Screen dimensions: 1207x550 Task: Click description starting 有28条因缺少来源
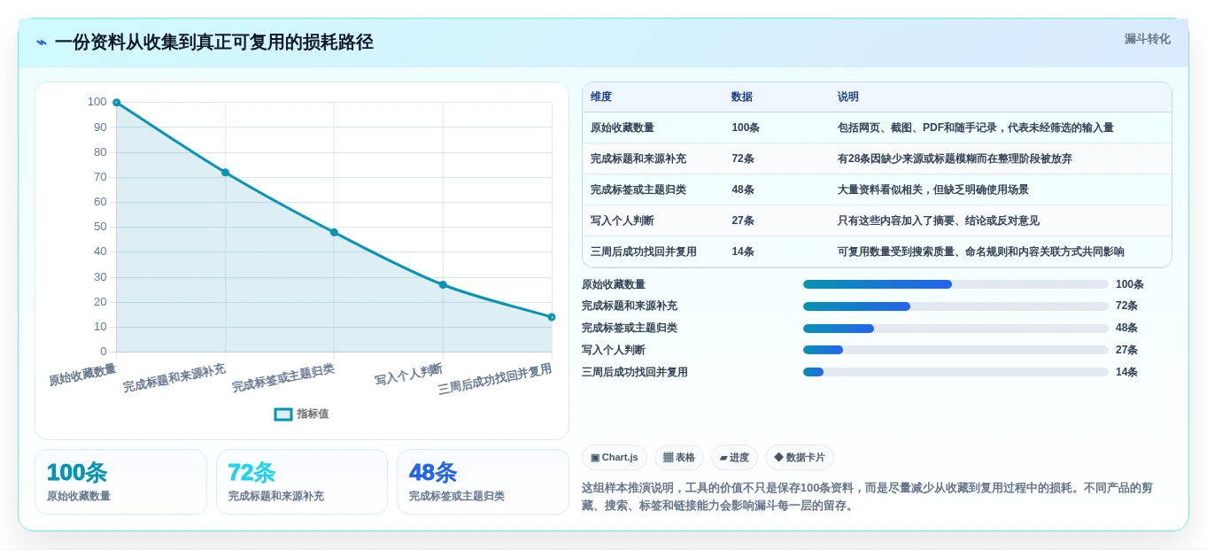click(955, 159)
